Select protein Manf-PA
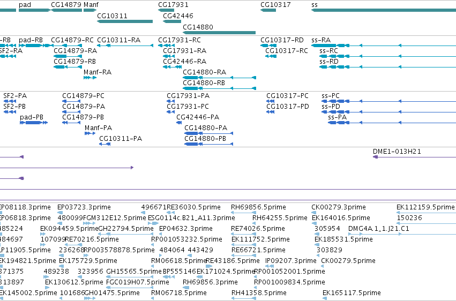Viewport: 456px width, 301px height. 98,128
